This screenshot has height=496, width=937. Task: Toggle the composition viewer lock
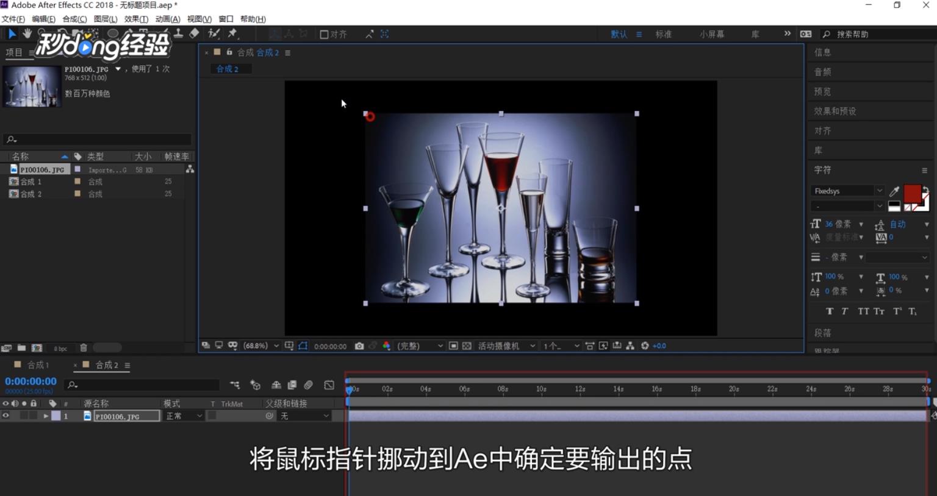click(229, 52)
